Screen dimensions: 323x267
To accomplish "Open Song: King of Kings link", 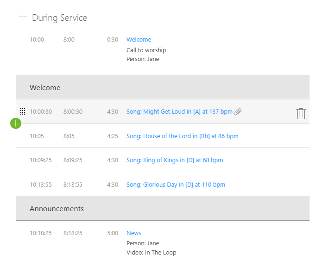I will click(175, 160).
